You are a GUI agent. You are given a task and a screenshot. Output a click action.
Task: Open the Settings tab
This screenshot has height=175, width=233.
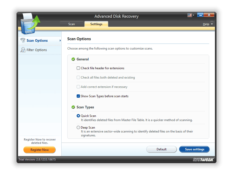(96, 24)
